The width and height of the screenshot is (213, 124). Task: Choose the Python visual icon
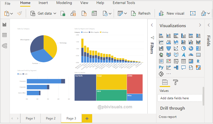tap(161, 68)
